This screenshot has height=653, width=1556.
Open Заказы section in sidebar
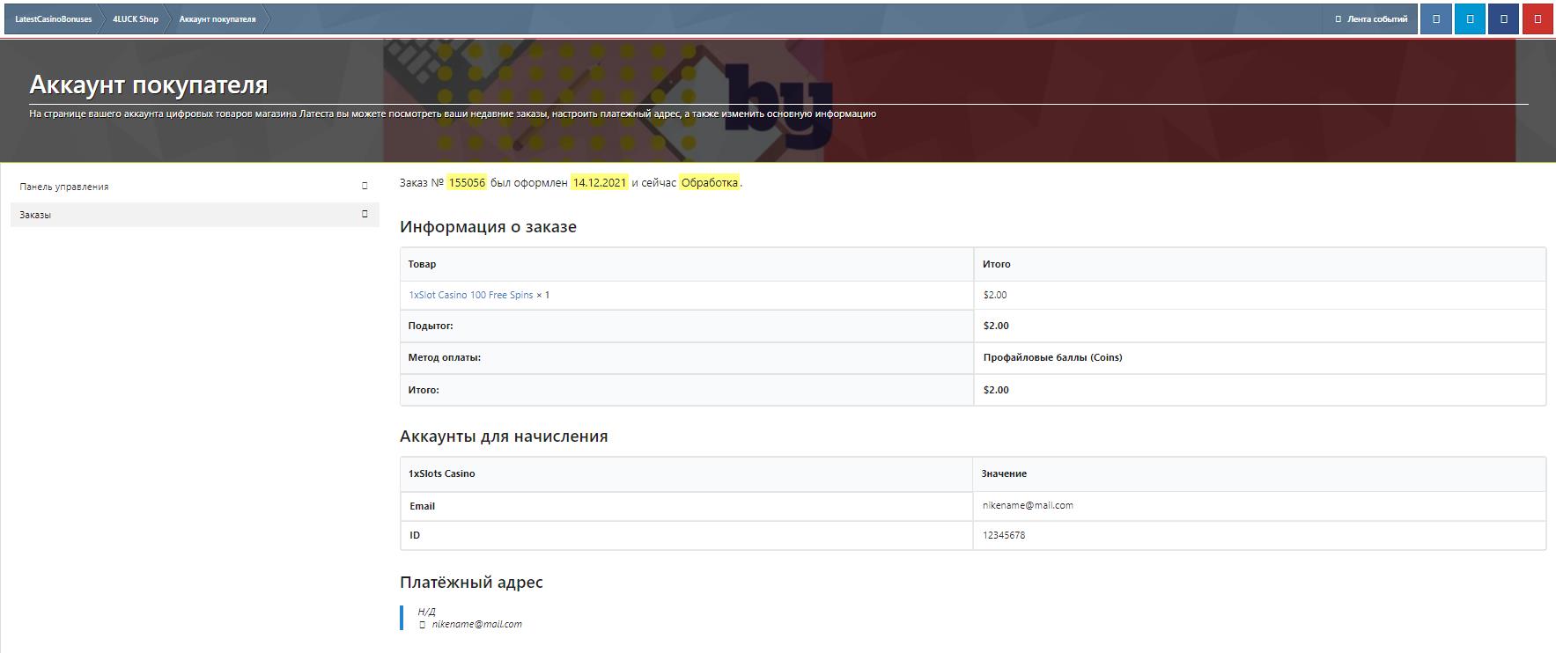pyautogui.click(x=35, y=215)
